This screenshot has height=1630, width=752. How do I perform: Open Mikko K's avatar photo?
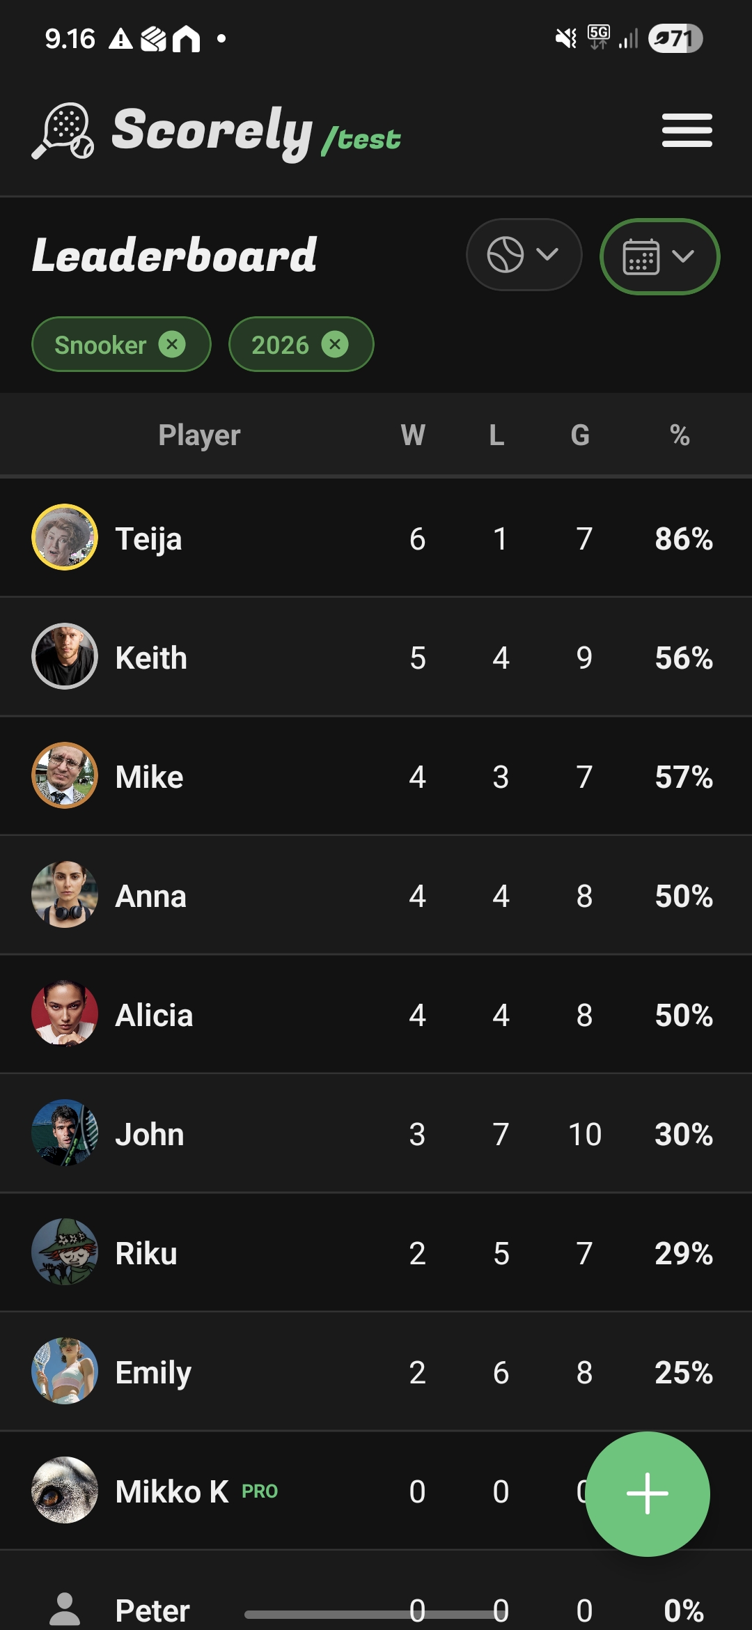[x=64, y=1492]
